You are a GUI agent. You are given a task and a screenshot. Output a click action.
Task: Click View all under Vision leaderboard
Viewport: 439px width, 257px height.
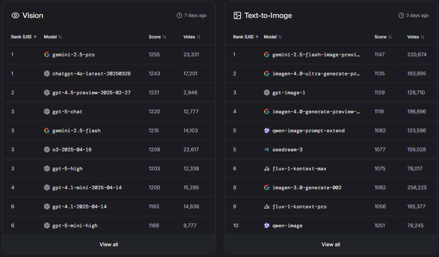coord(109,244)
